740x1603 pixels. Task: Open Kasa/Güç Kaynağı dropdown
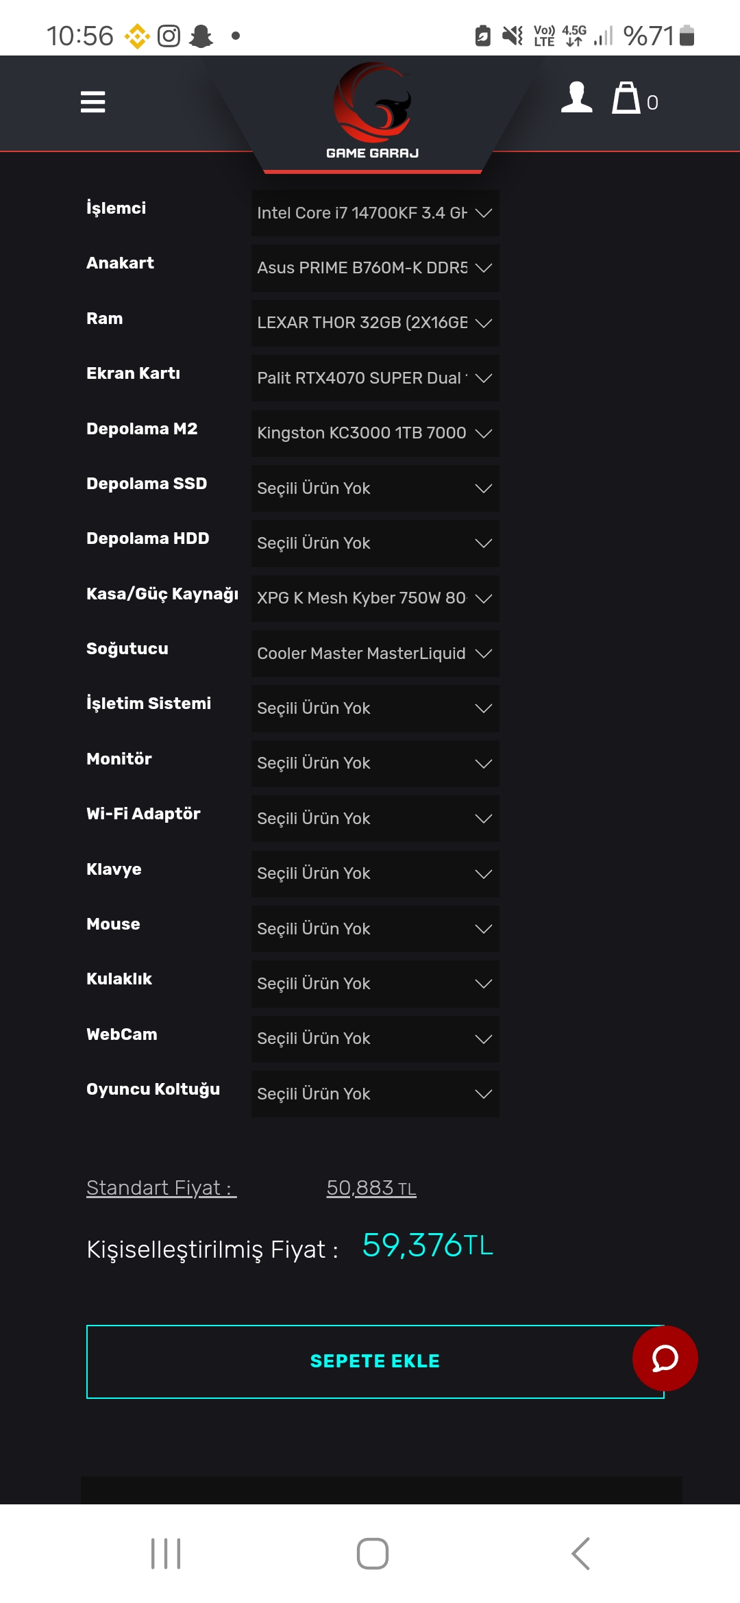click(x=375, y=598)
